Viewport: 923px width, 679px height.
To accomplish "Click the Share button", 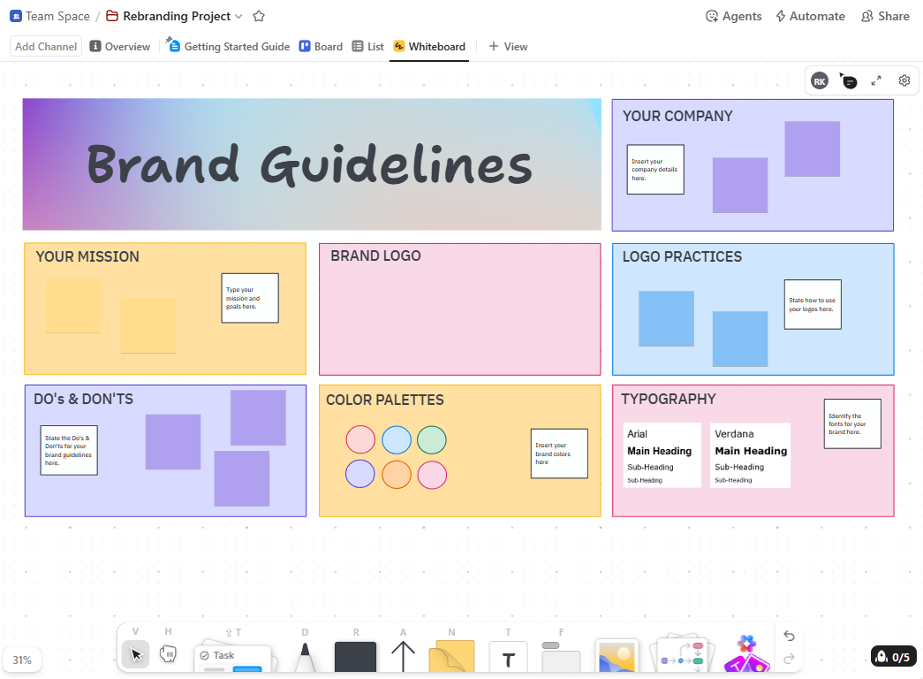I will [884, 16].
